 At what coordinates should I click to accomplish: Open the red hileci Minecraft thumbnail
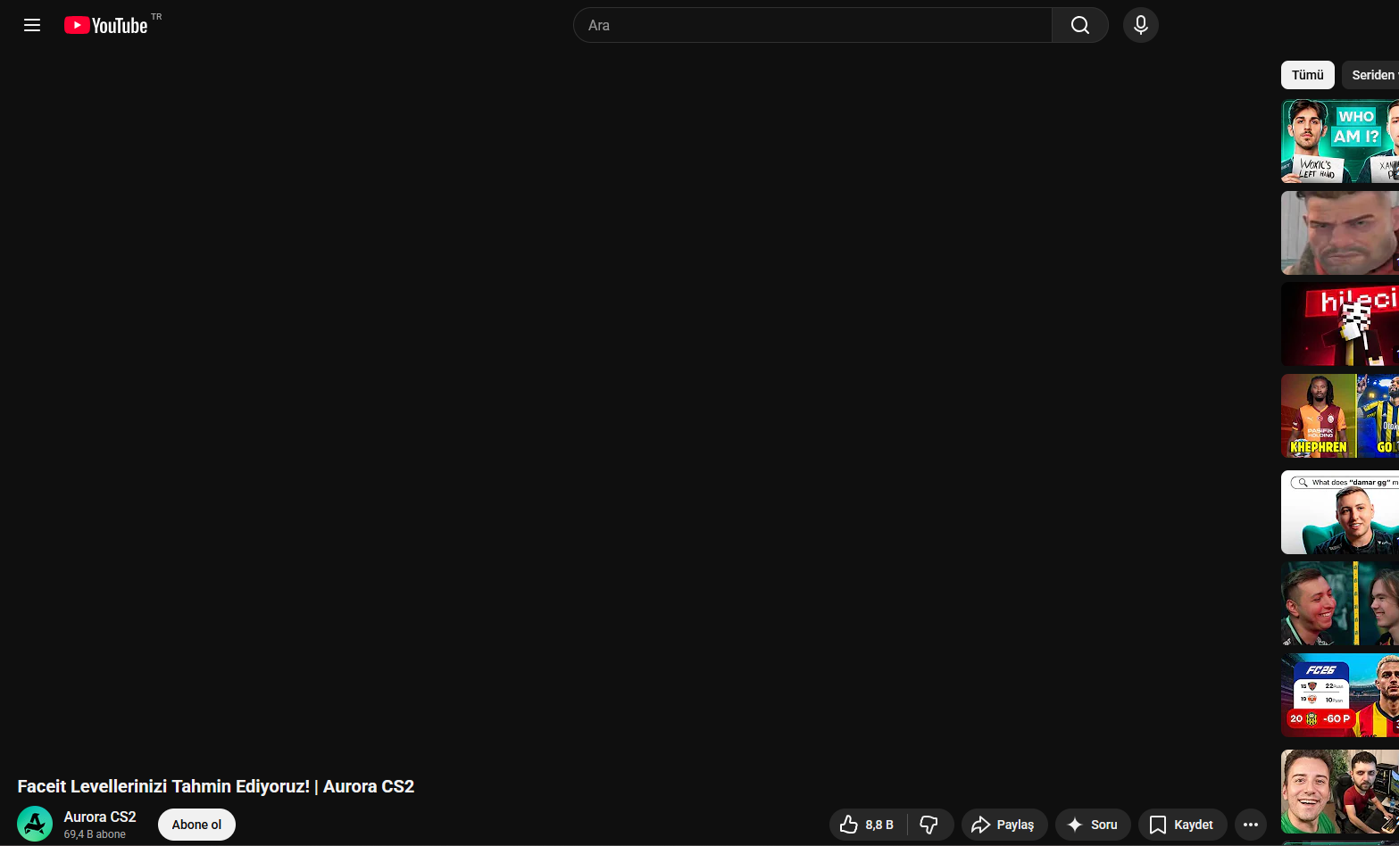1340,325
